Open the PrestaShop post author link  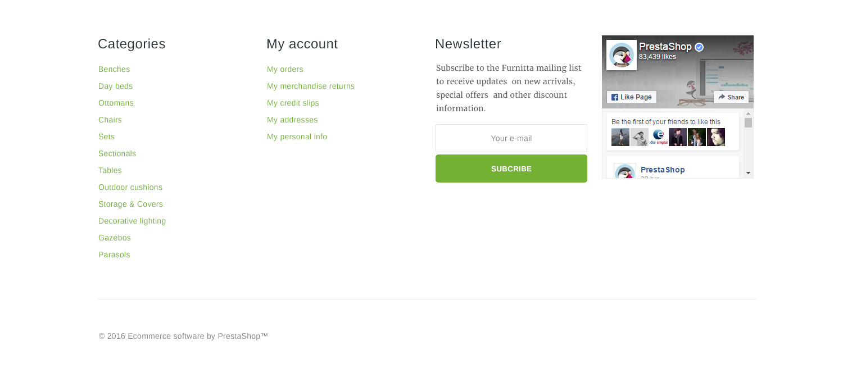(663, 170)
